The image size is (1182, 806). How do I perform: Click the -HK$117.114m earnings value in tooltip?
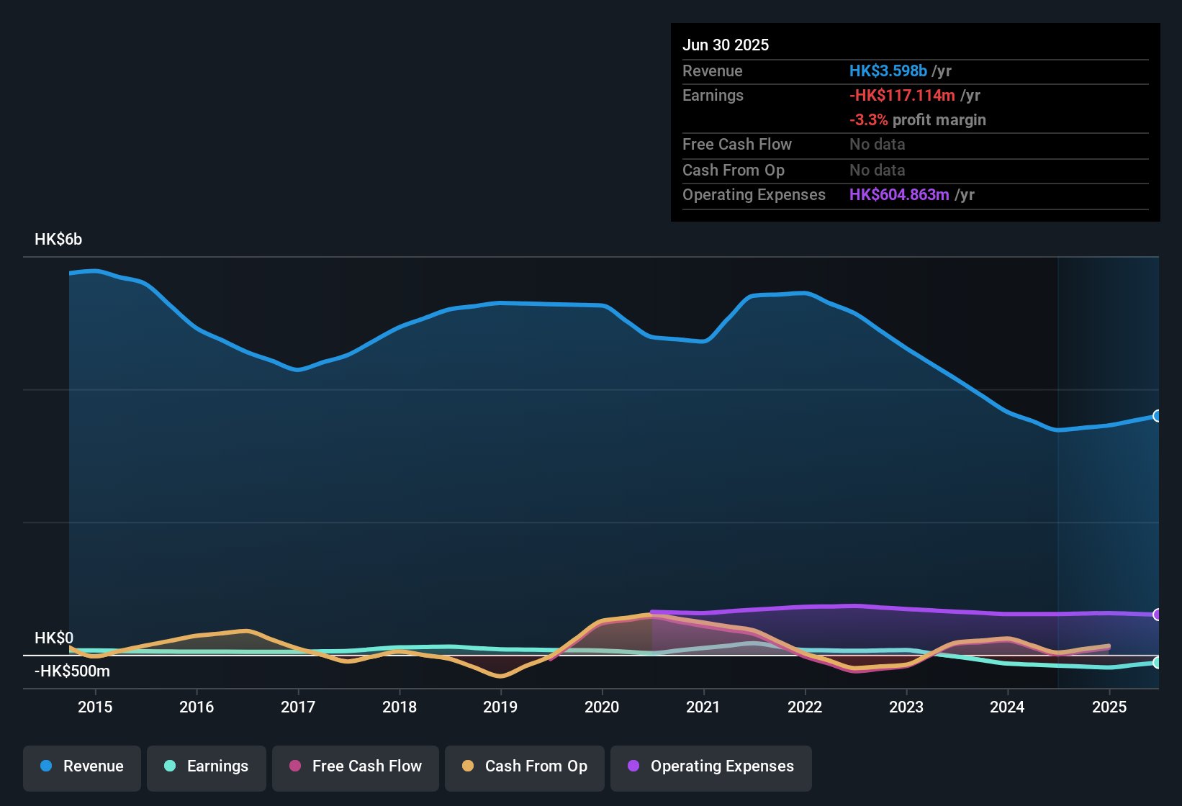[x=902, y=95]
